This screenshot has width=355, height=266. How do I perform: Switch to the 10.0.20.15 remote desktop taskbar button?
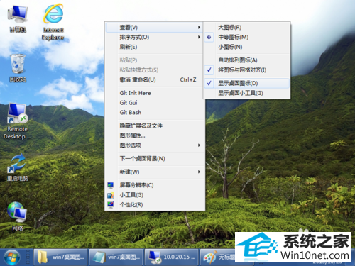(x=172, y=257)
